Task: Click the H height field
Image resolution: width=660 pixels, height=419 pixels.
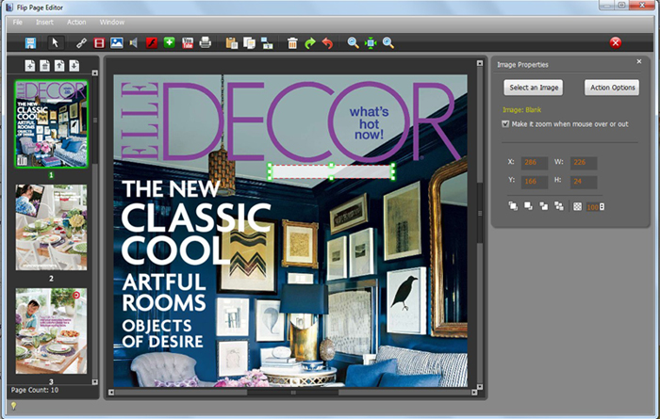Action: click(x=584, y=182)
